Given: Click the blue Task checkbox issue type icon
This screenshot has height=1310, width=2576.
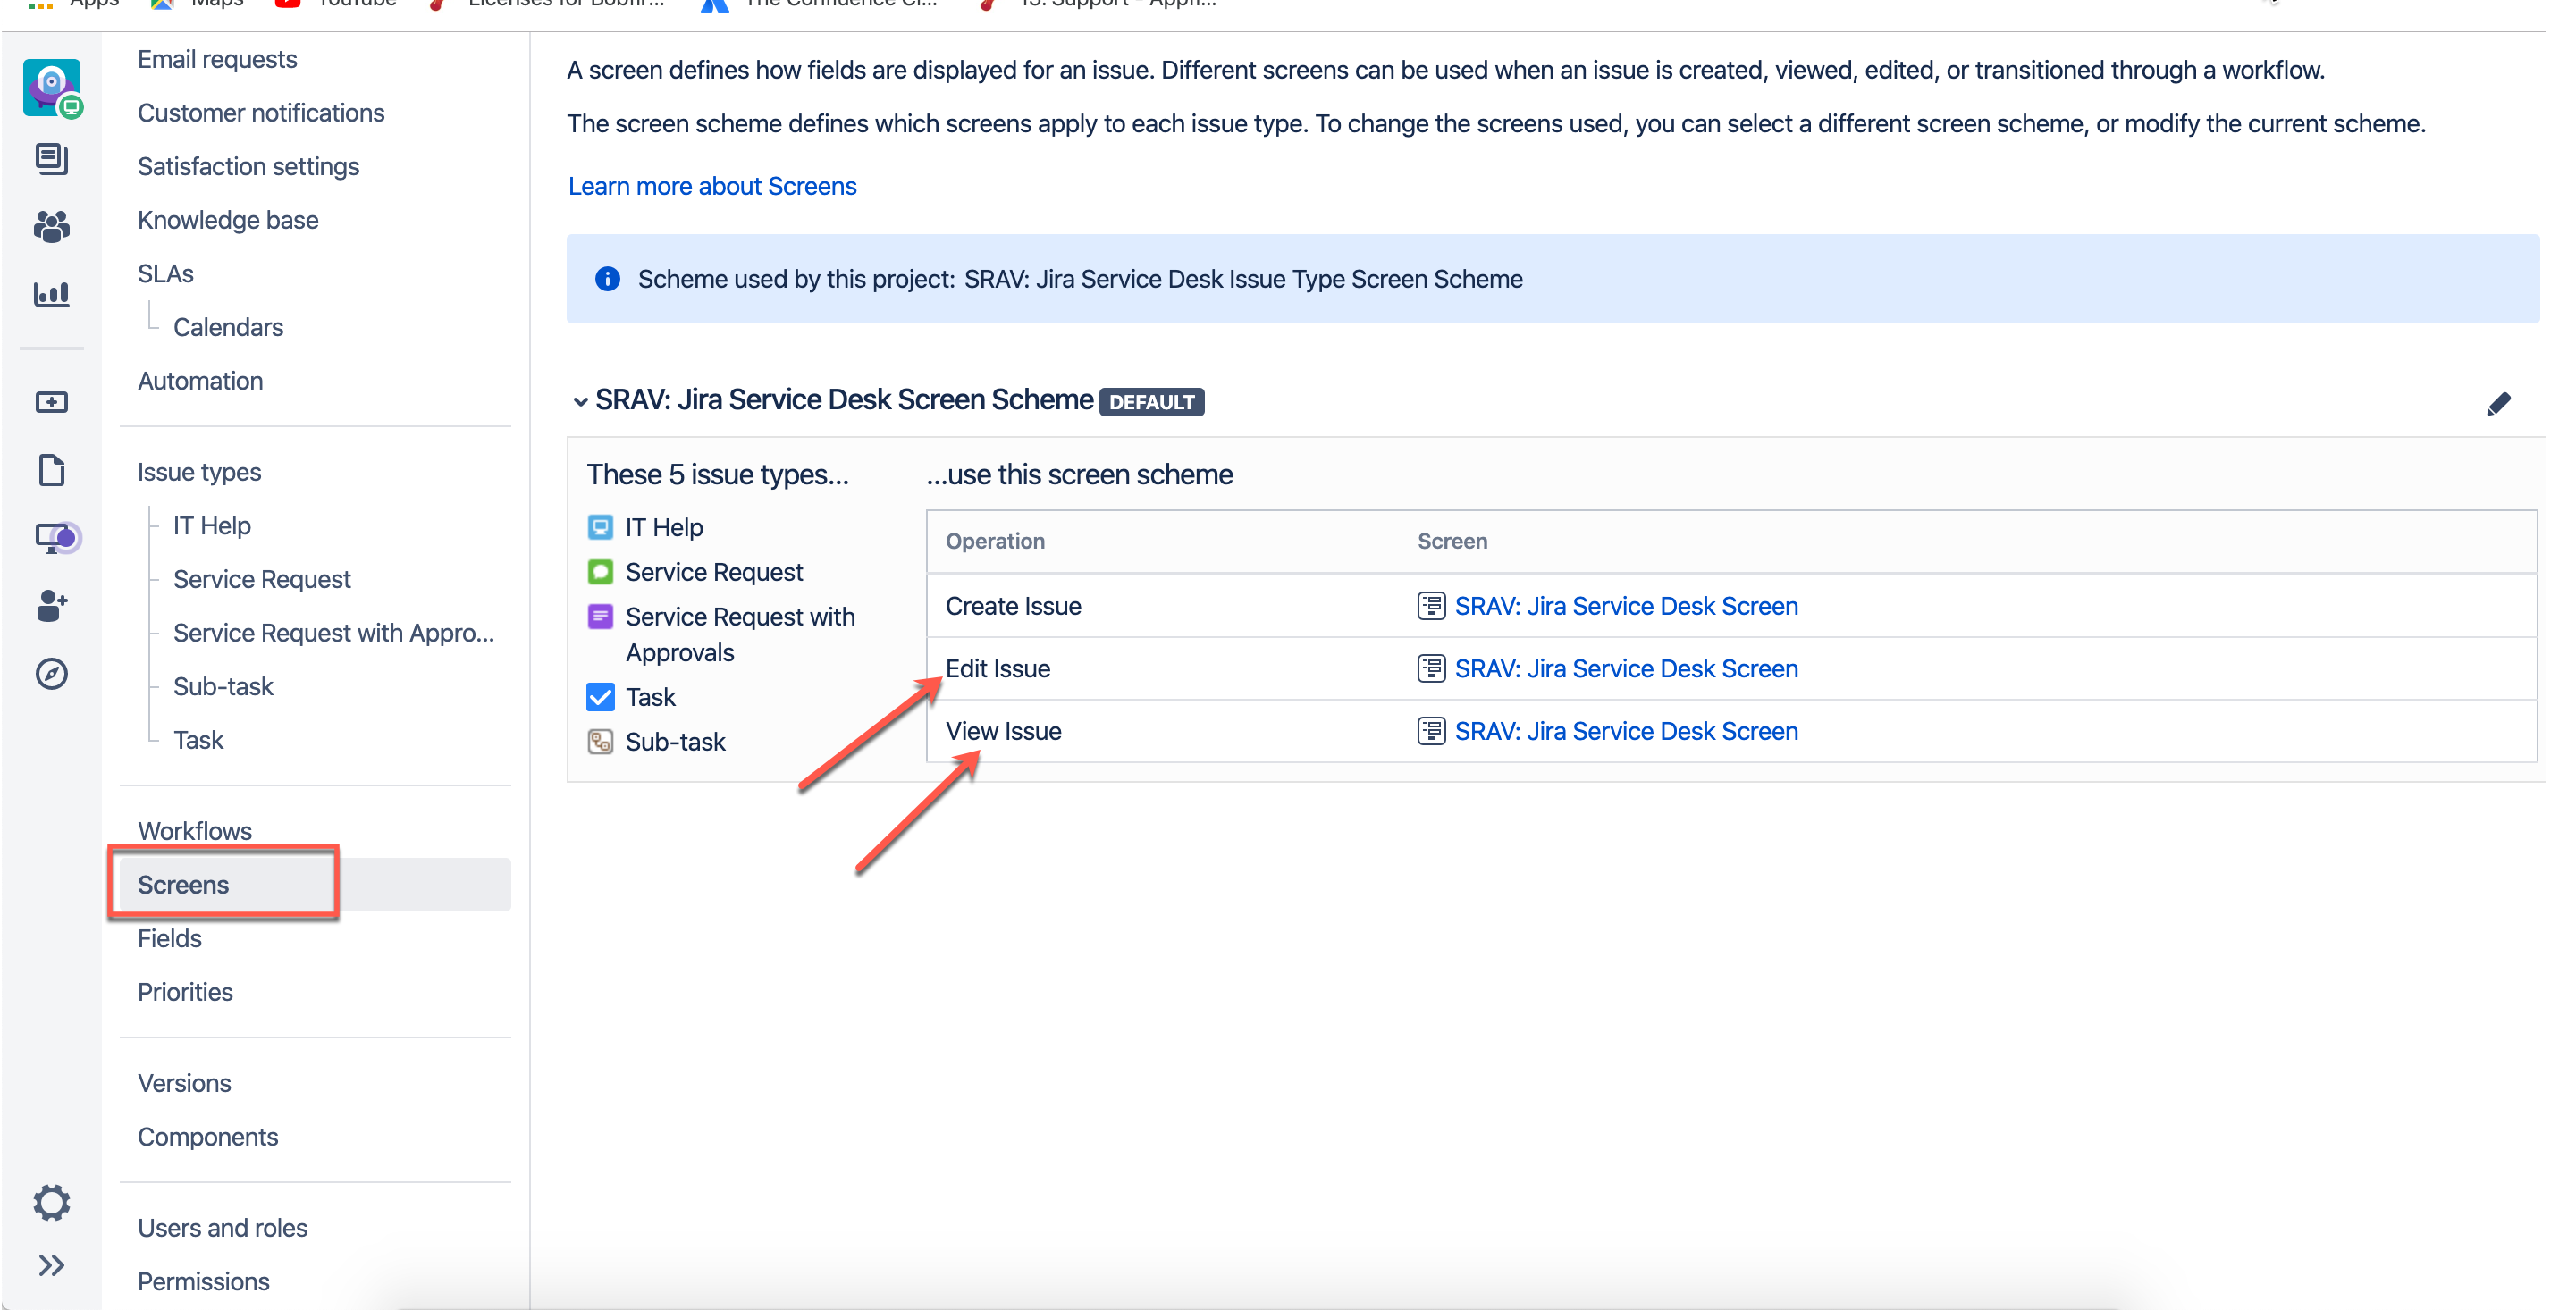Looking at the screenshot, I should (x=601, y=696).
